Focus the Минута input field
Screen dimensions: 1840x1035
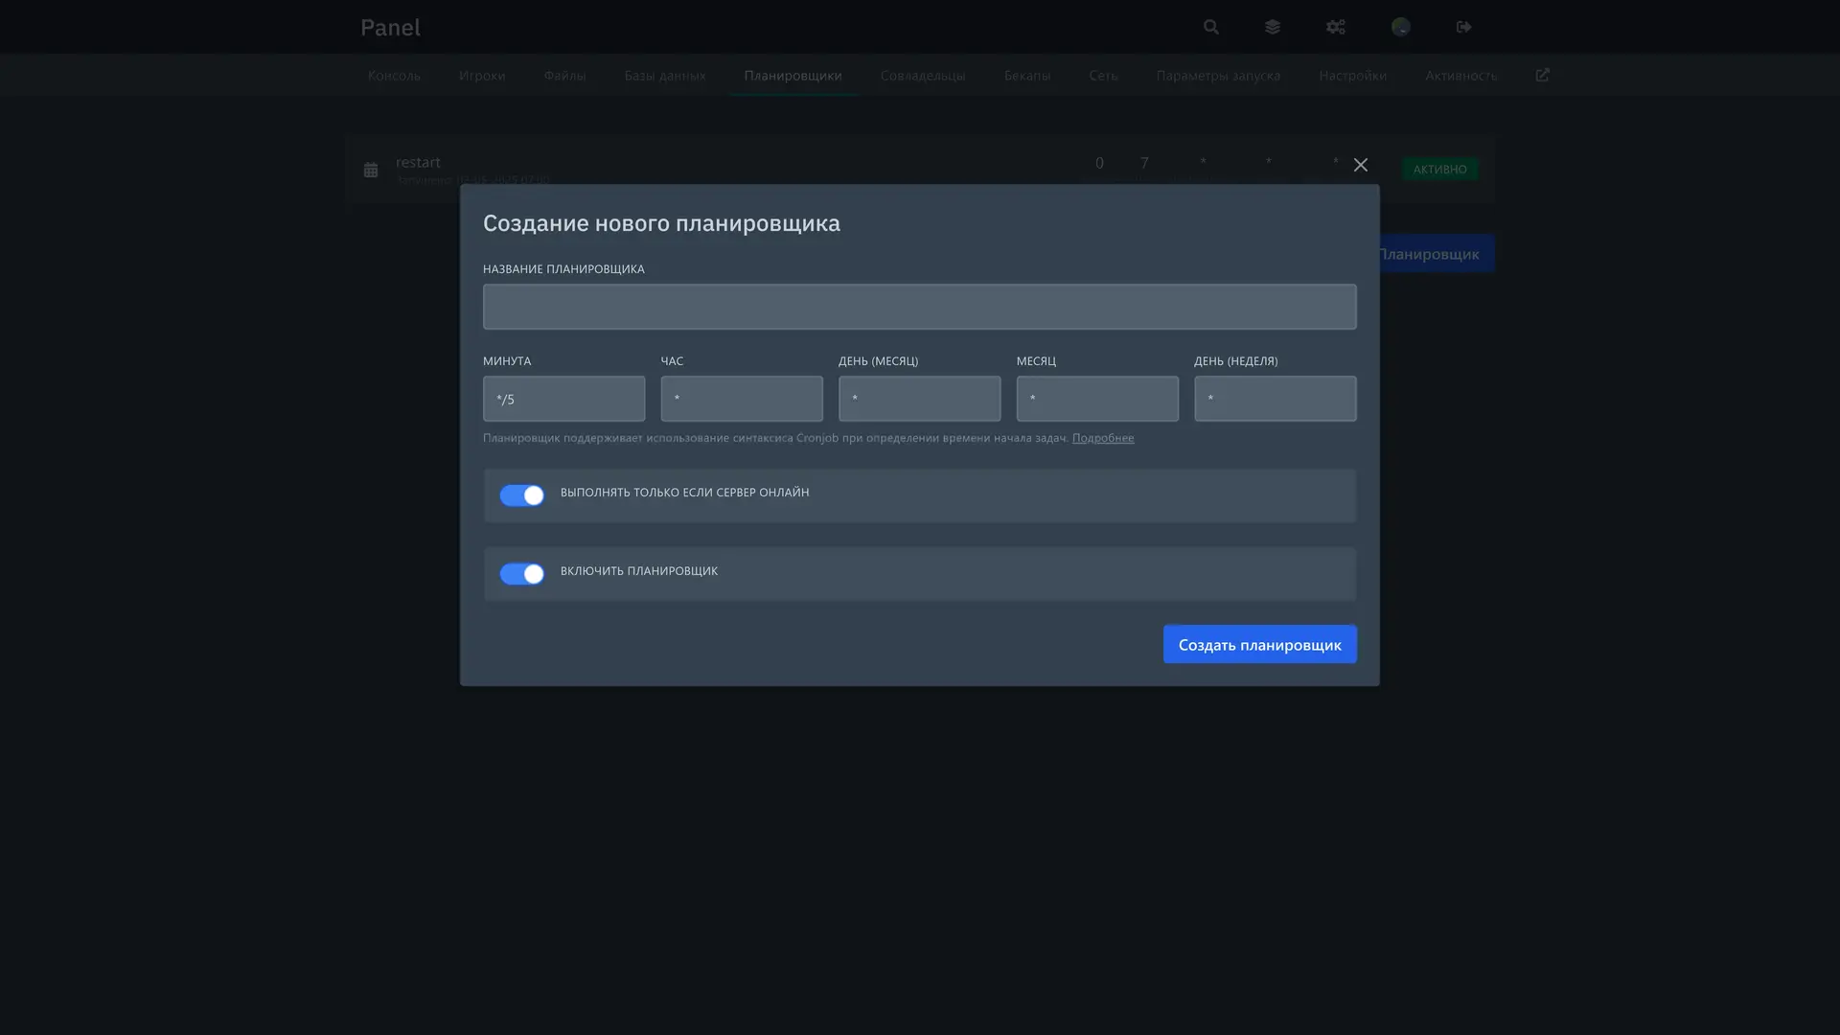point(564,399)
